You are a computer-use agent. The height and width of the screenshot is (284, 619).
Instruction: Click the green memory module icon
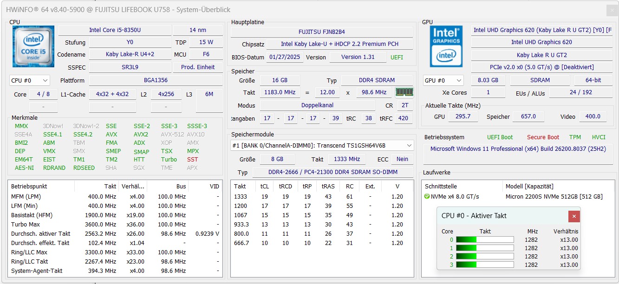pos(404,92)
